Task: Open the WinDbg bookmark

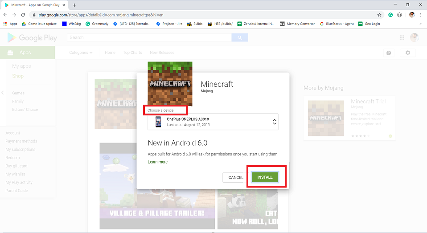Action: point(72,24)
